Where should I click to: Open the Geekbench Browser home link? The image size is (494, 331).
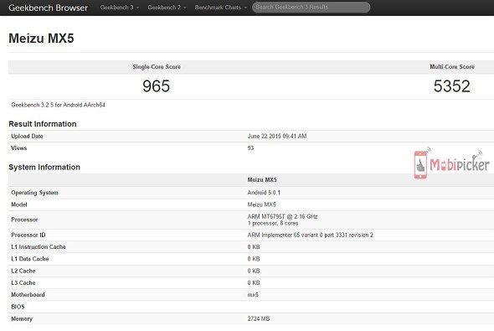coord(48,8)
